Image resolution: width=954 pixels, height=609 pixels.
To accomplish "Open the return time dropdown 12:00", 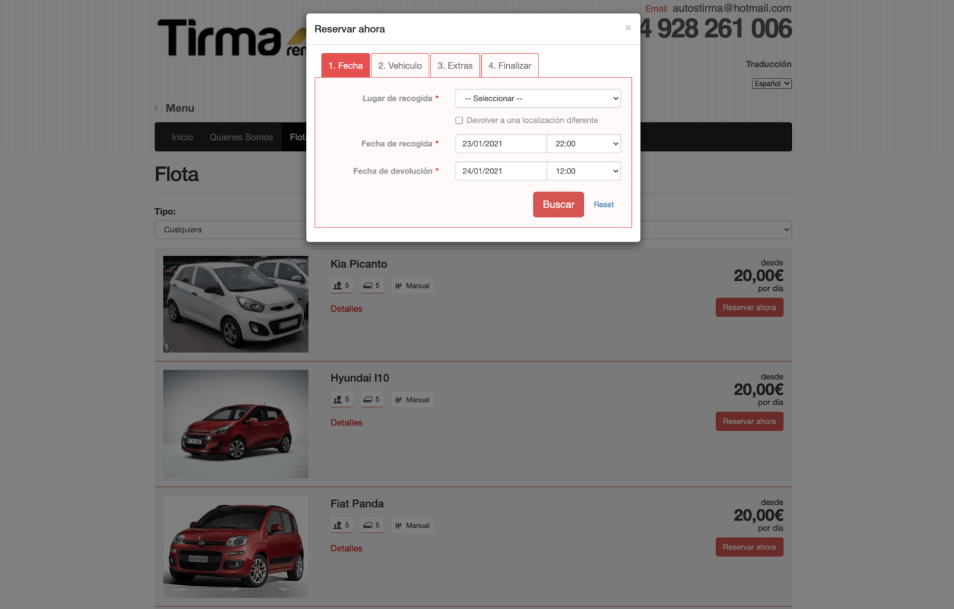I will click(584, 171).
